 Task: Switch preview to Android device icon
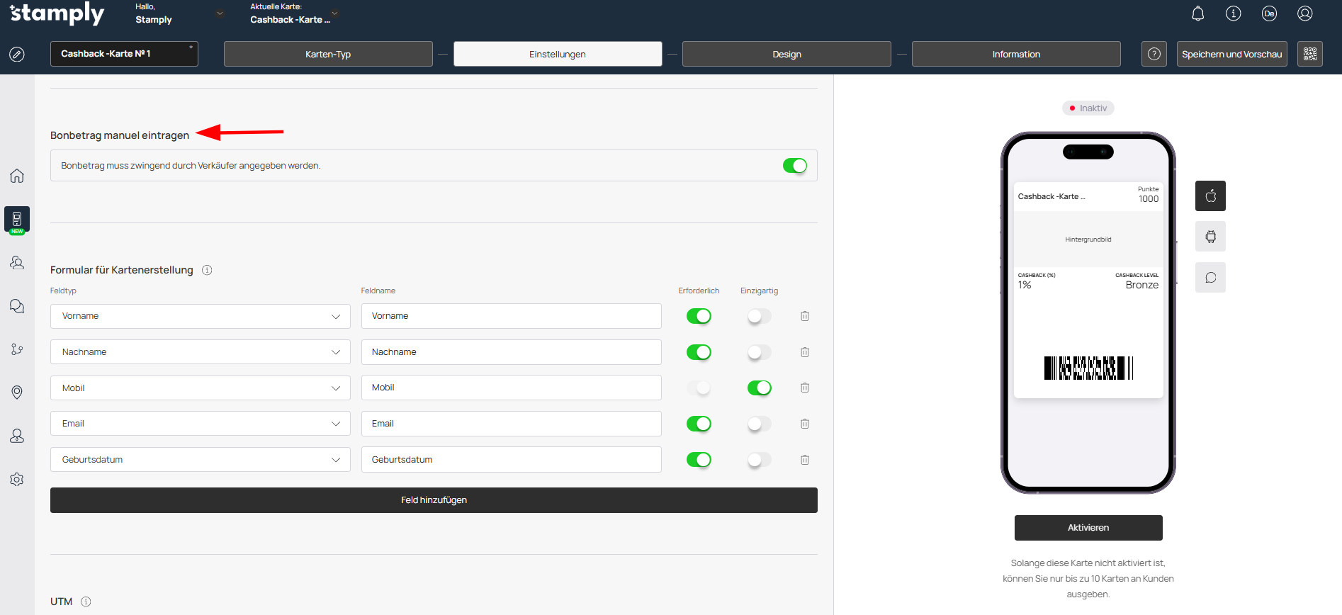pyautogui.click(x=1210, y=237)
